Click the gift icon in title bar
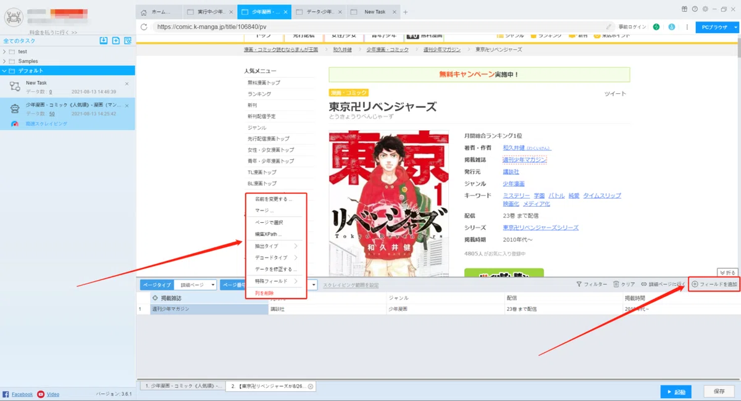The width and height of the screenshot is (741, 401). [684, 9]
